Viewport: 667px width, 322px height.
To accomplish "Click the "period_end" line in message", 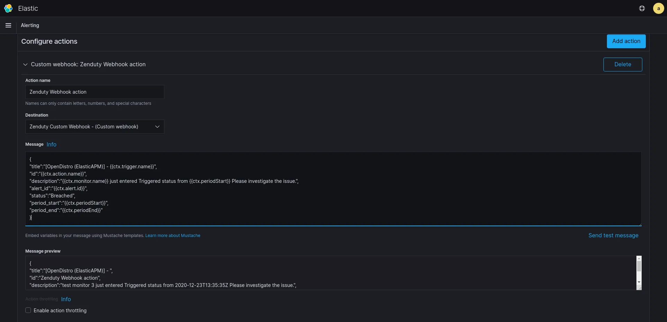I will coord(66,210).
